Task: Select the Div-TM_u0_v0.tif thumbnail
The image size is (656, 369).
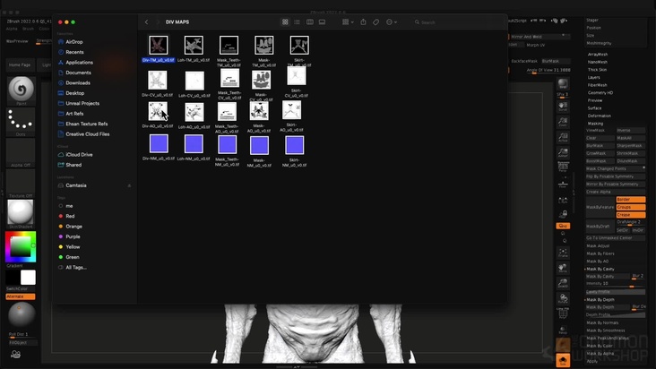Action: (158, 45)
